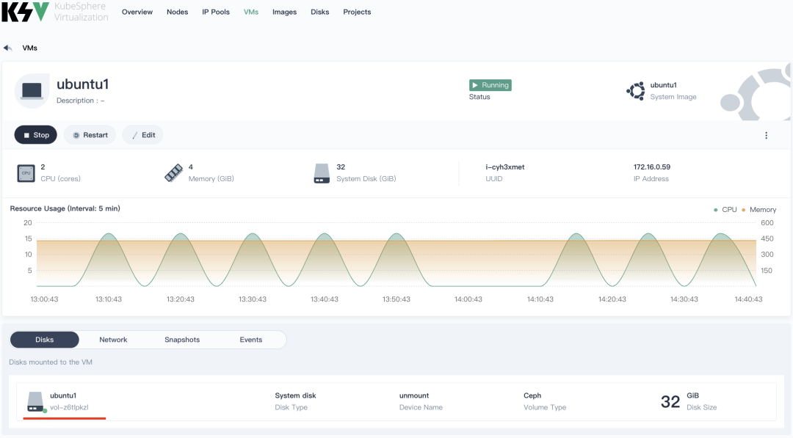Click the ubuntu1 VM title
This screenshot has height=438, width=793.
point(82,84)
